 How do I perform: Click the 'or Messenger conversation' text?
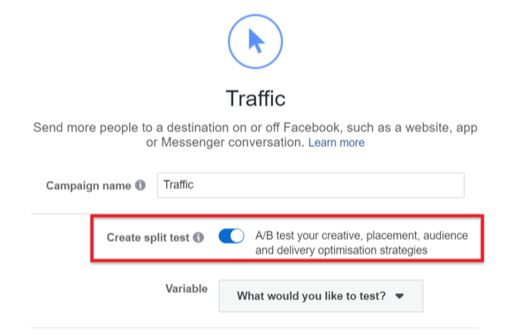pyautogui.click(x=225, y=142)
